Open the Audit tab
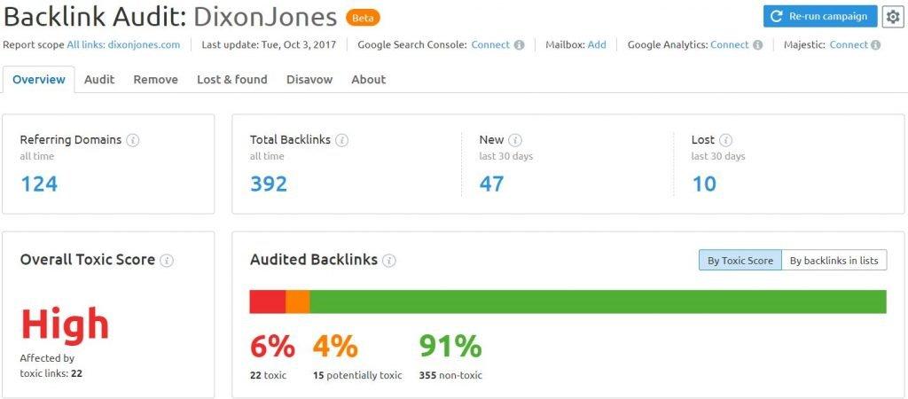 [x=99, y=79]
